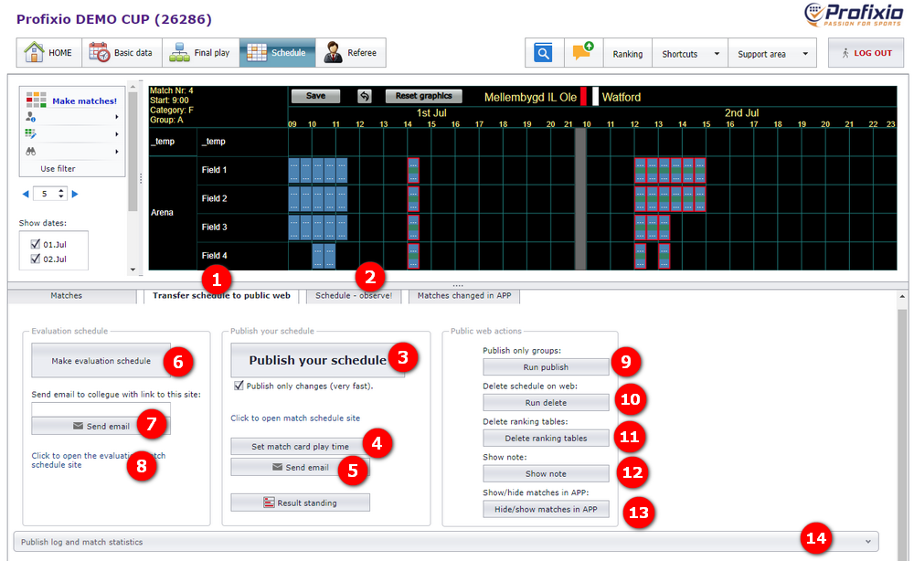
Task: Click the blue magnifier search icon
Action: (543, 54)
